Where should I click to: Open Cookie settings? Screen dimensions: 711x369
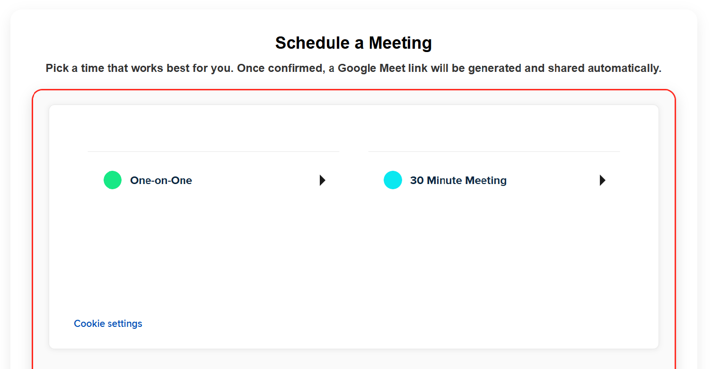point(108,324)
